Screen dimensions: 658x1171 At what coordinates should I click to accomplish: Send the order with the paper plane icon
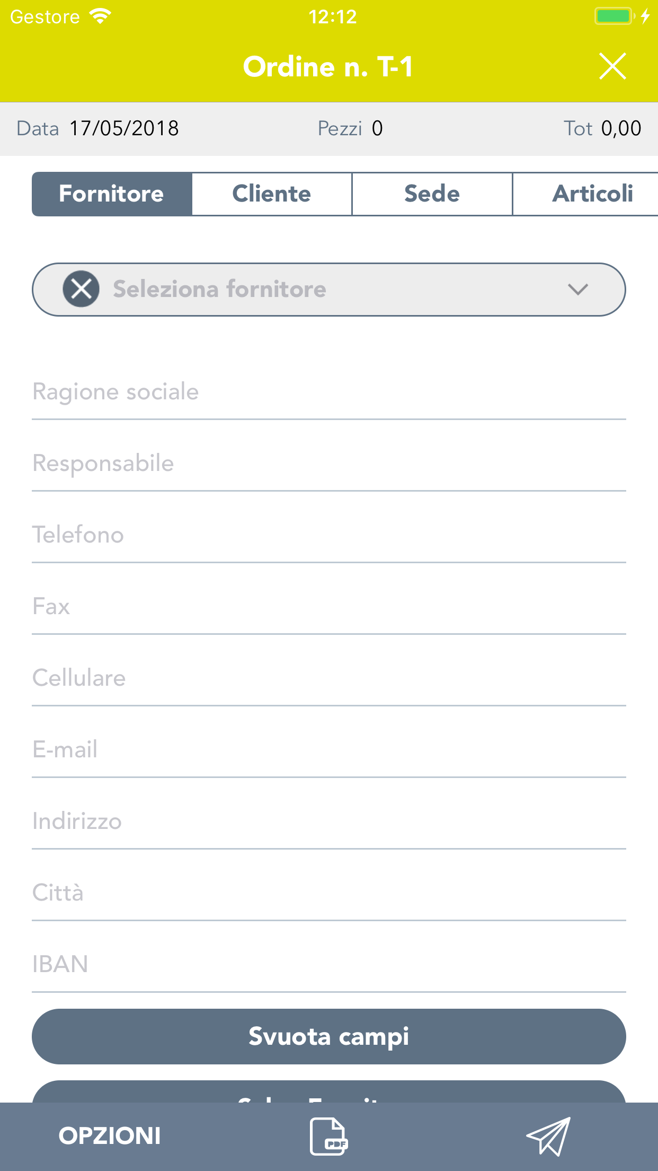coord(549,1136)
